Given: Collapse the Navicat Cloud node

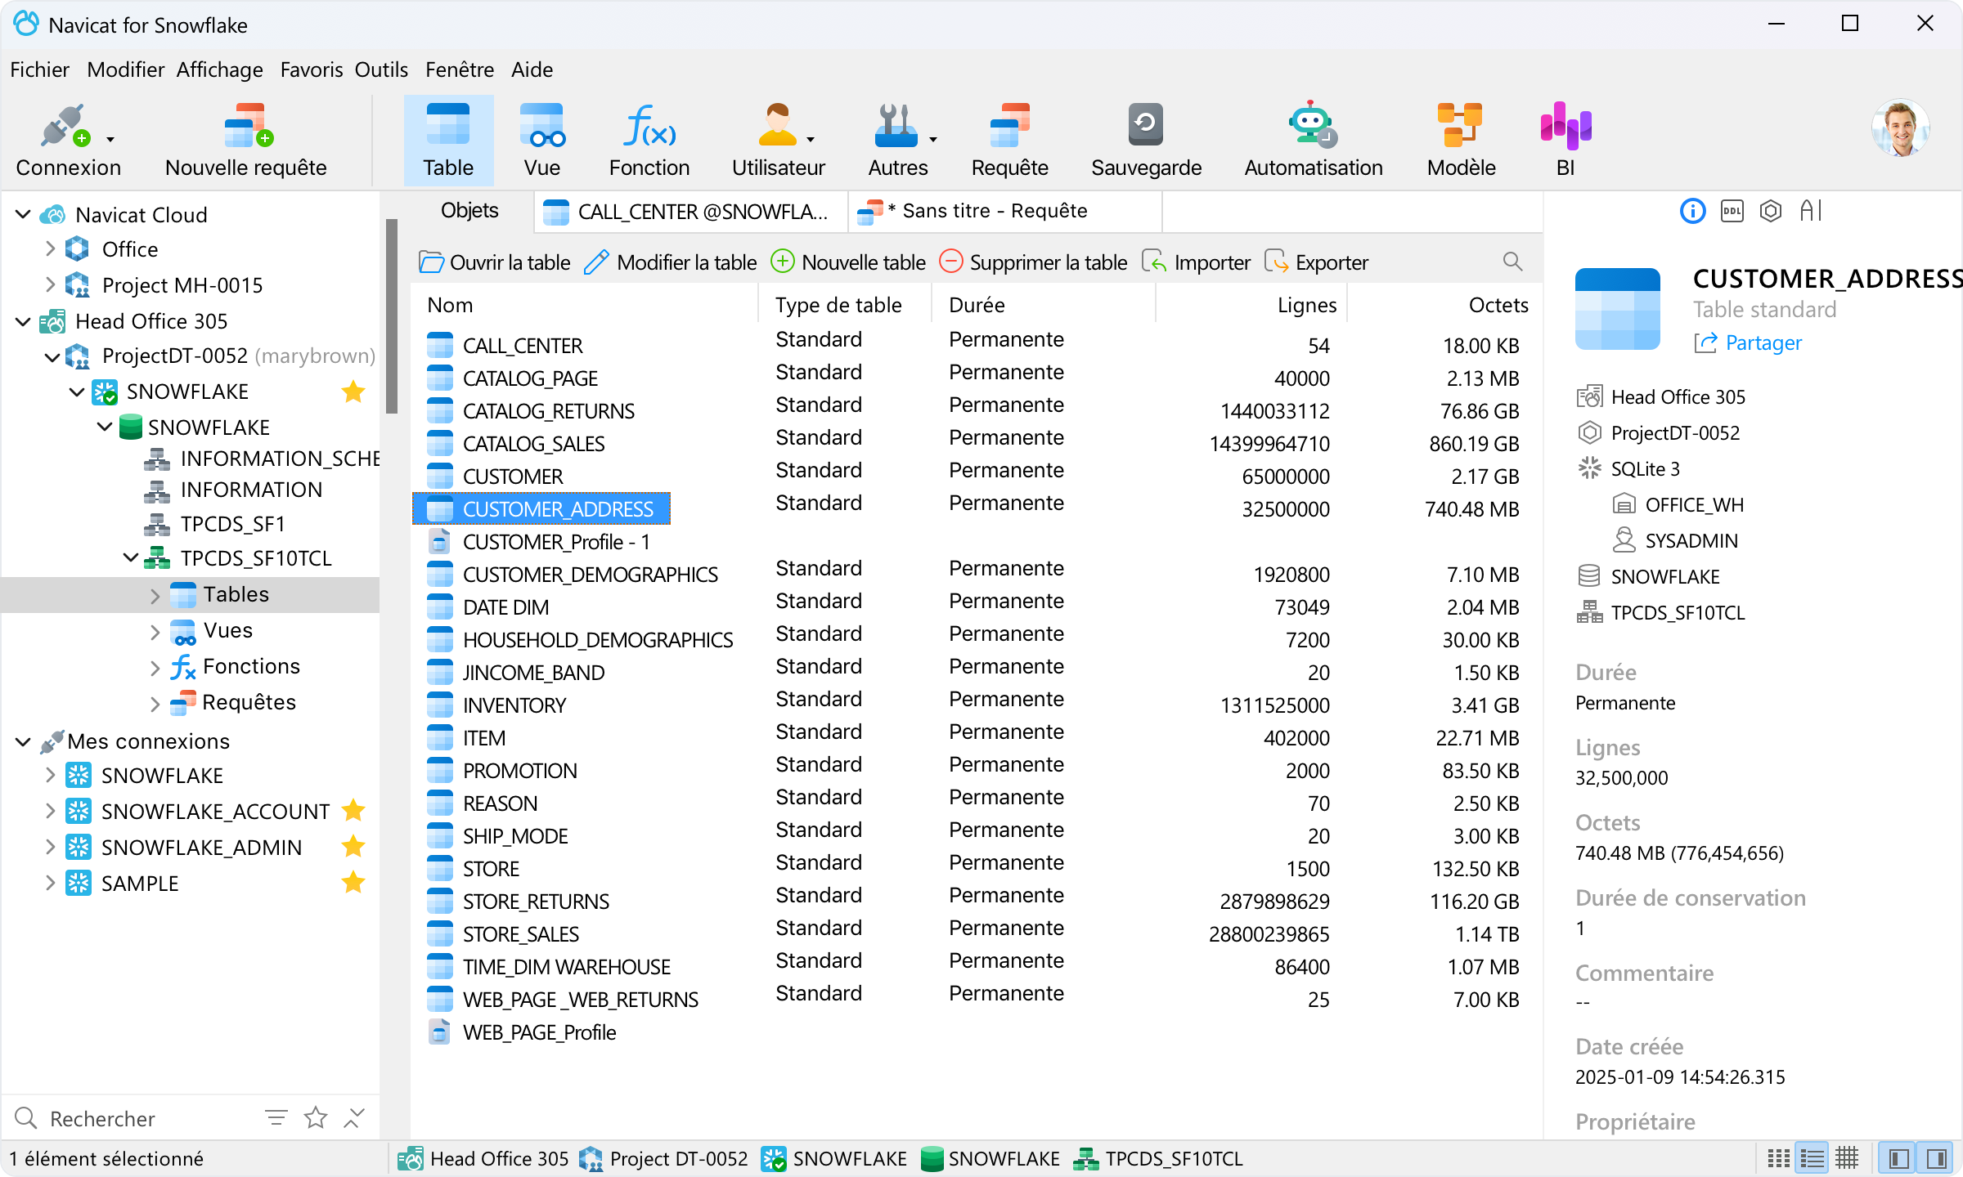Looking at the screenshot, I should (24, 214).
